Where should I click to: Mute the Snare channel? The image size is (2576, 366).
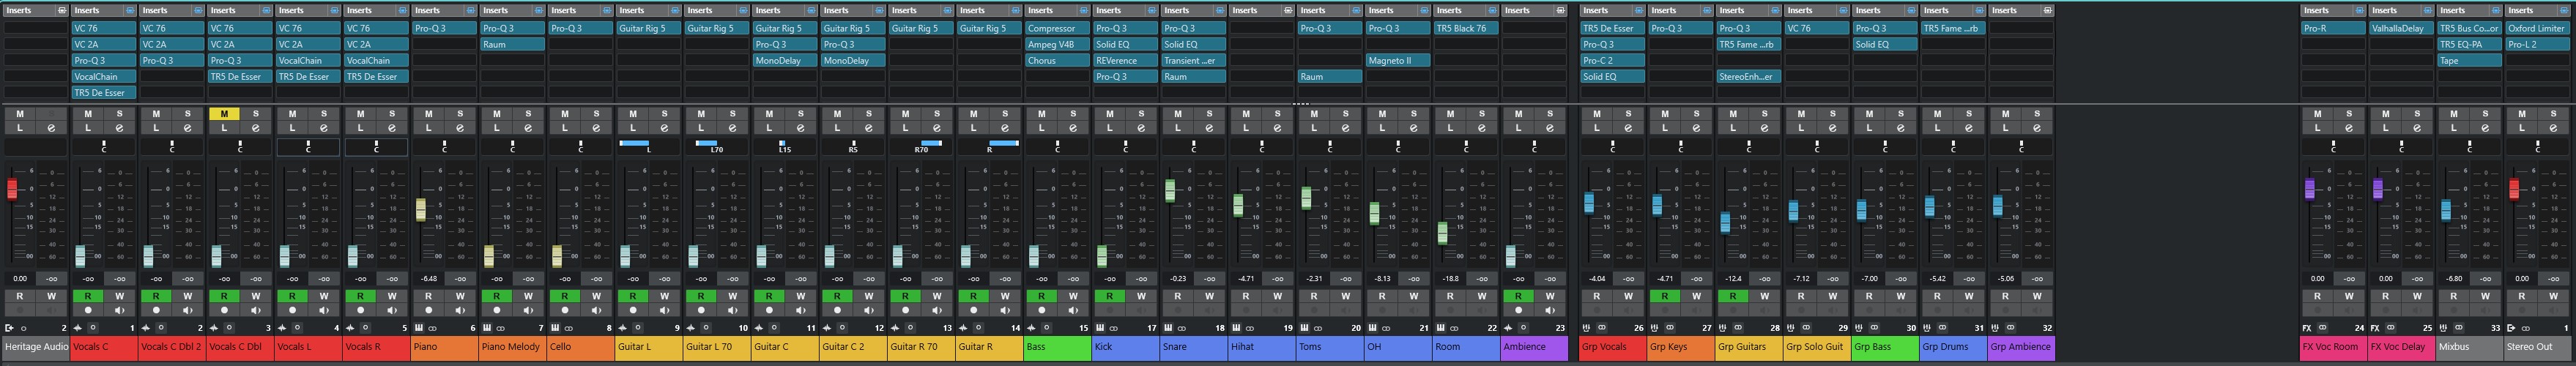tap(1177, 114)
